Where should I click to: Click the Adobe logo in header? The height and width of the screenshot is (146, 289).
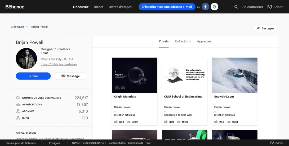pyautogui.click(x=275, y=7)
